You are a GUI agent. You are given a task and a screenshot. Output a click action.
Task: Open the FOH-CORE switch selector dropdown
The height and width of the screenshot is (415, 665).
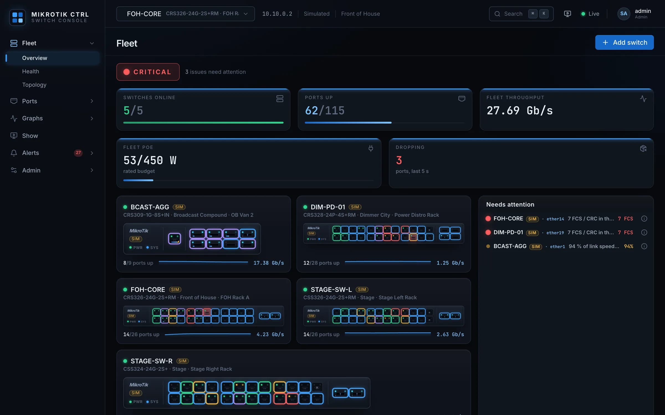185,14
